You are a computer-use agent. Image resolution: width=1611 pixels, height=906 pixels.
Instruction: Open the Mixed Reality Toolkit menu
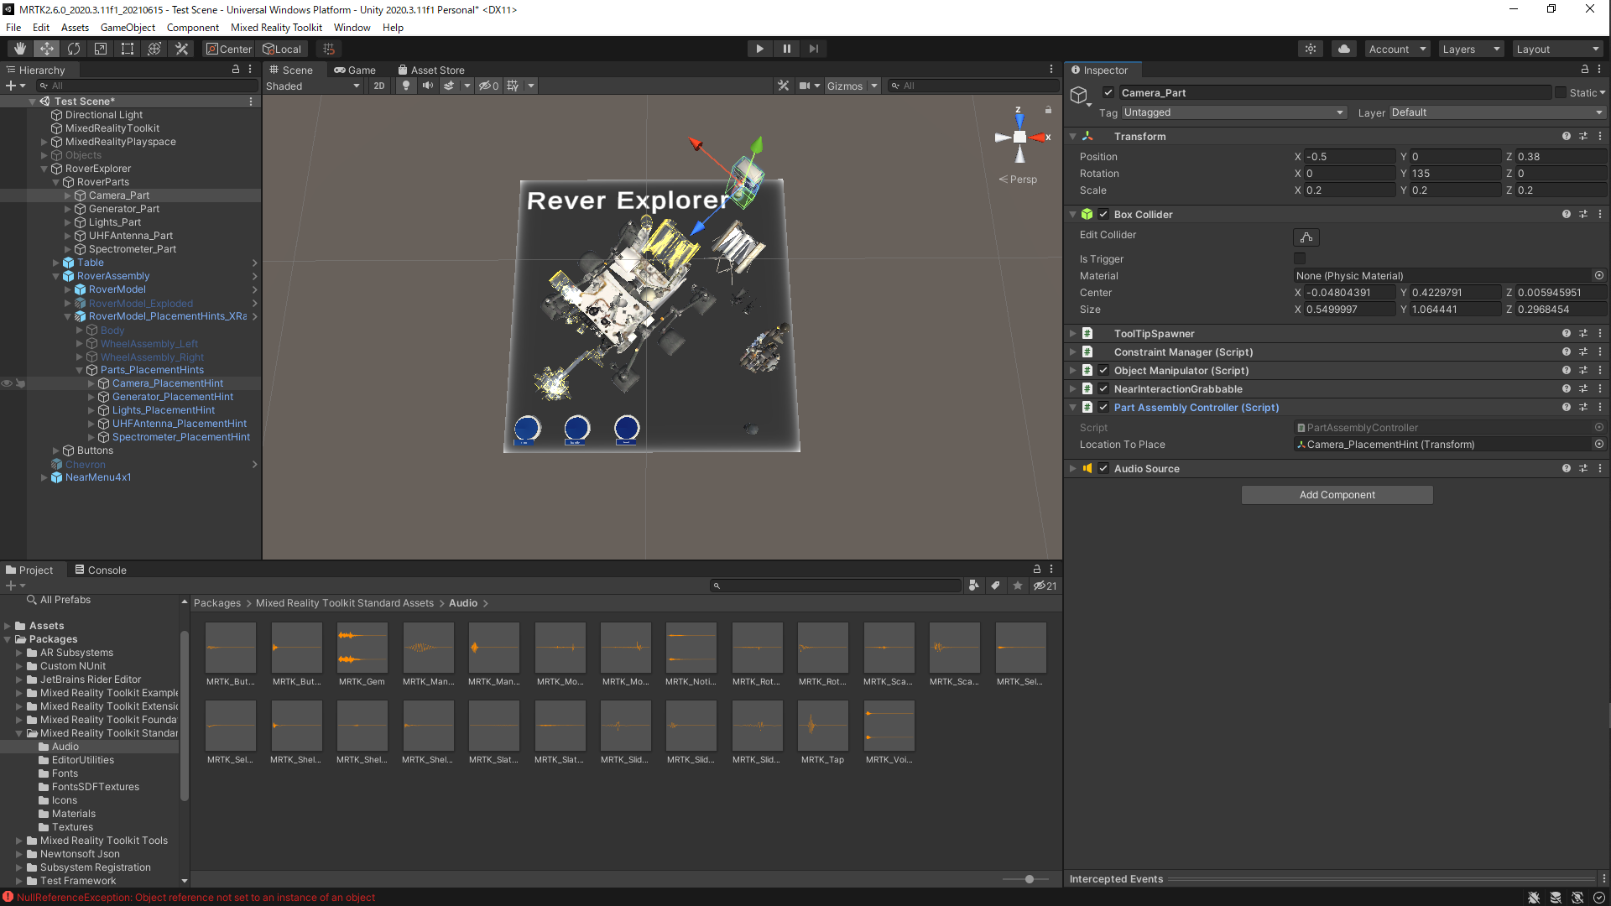[276, 28]
